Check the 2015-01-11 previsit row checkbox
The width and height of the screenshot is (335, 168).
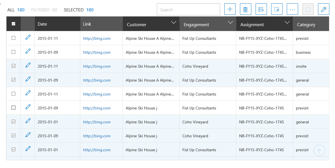point(13,38)
